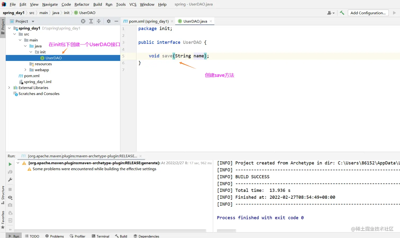Open the Terminal tool window
This screenshot has width=400, height=238.
click(x=101, y=236)
